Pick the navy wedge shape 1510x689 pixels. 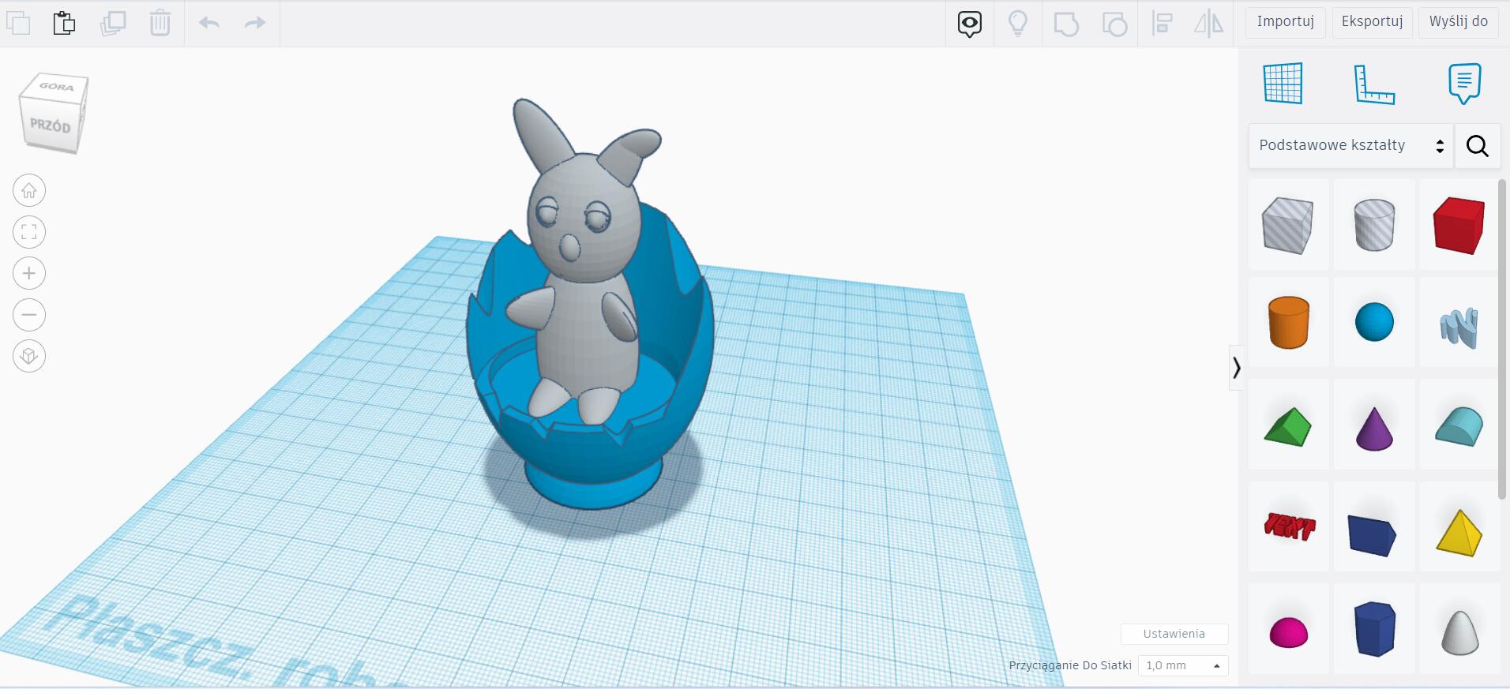click(1372, 536)
